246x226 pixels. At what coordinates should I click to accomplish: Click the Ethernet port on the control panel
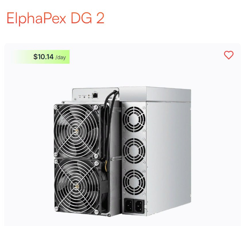(x=95, y=95)
